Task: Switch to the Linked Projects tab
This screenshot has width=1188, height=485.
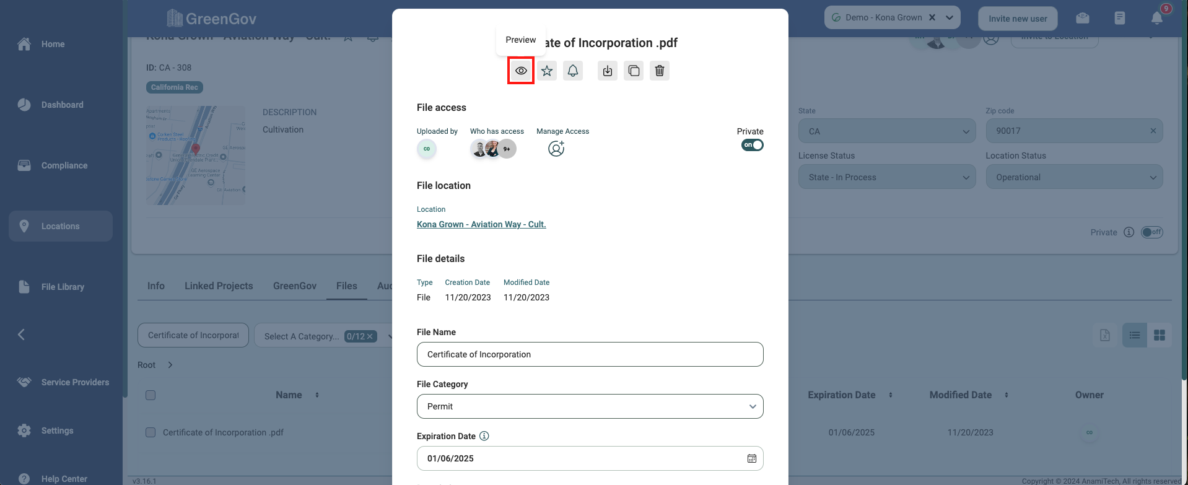Action: click(x=219, y=286)
